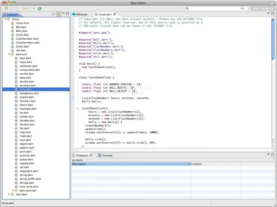The width and height of the screenshot is (277, 207).
Task: Switch to the Console tab
Action: pyautogui.click(x=105, y=155)
